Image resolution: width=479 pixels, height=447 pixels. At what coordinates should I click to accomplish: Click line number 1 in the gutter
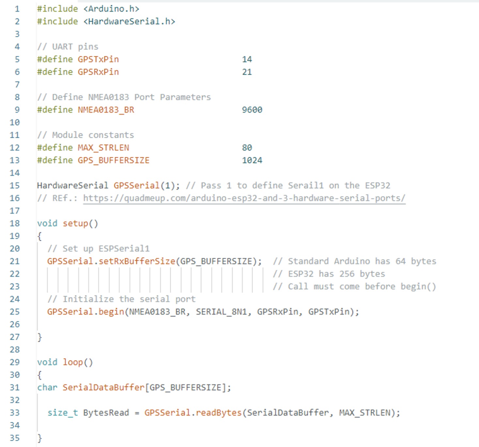coord(17,9)
